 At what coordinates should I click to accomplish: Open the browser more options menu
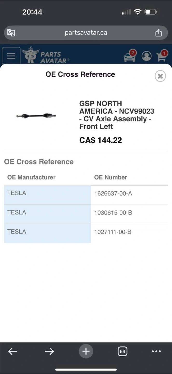(156, 351)
